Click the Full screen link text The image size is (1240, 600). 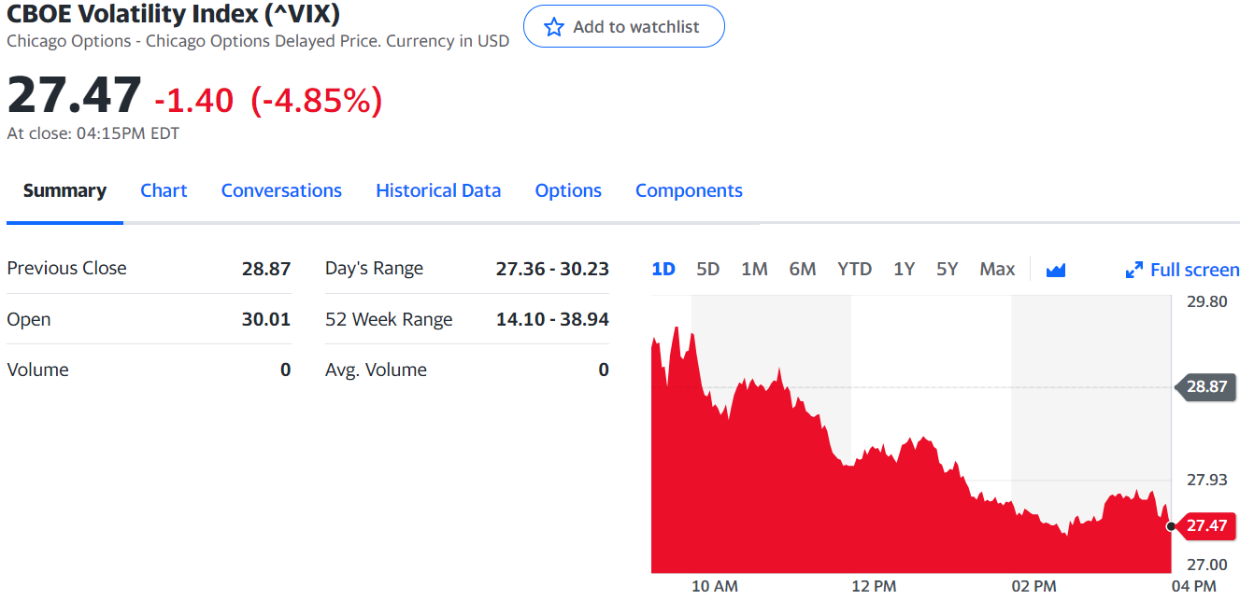(1194, 270)
